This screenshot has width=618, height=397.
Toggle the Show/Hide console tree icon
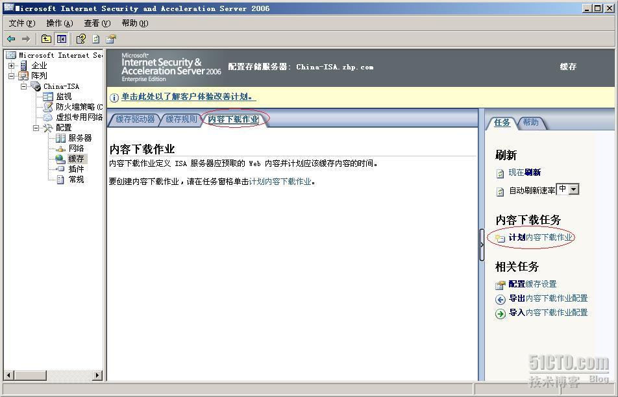tap(61, 39)
